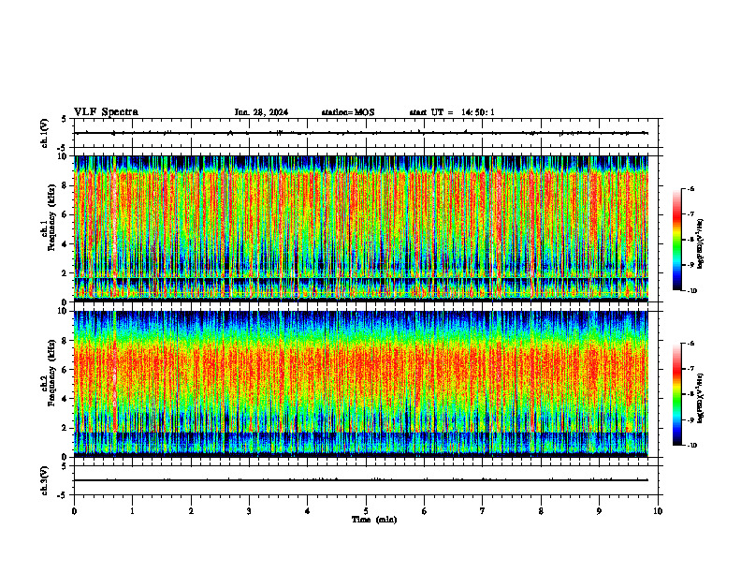The width and height of the screenshot is (741, 573).
Task: Click the "station=MOS" header label
Action: pos(348,112)
